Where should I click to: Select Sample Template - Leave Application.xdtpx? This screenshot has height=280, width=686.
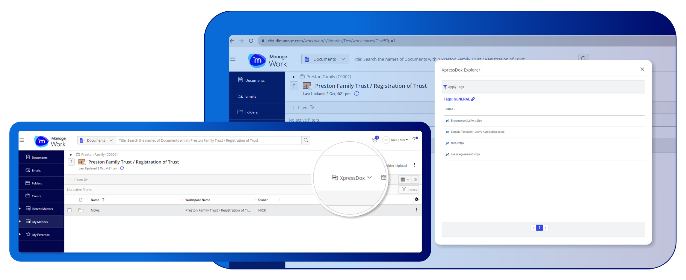(478, 132)
